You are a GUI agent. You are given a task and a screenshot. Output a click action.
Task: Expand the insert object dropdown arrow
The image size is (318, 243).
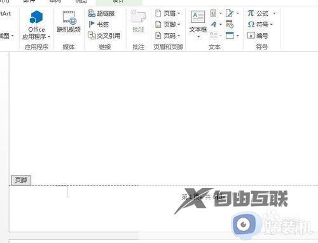(x=238, y=36)
